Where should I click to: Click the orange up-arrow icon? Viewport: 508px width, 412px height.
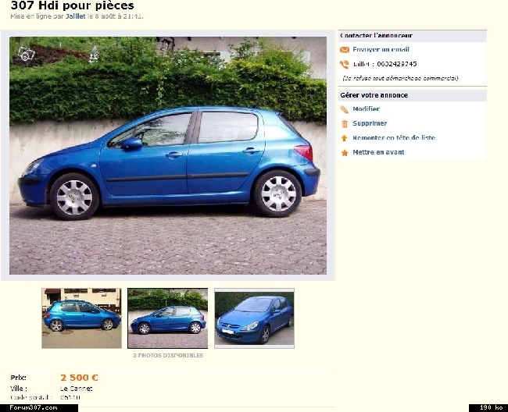point(345,138)
